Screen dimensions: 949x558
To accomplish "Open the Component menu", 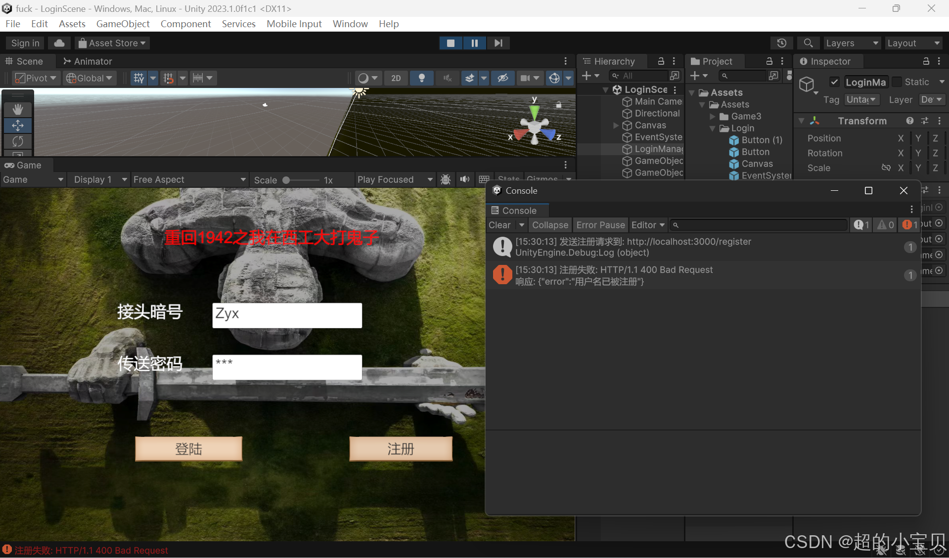I will point(185,24).
